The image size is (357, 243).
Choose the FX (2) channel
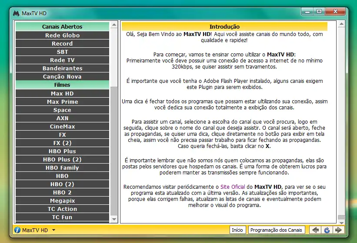(x=62, y=143)
